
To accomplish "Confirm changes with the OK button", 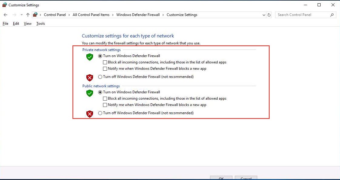I will (x=221, y=178).
